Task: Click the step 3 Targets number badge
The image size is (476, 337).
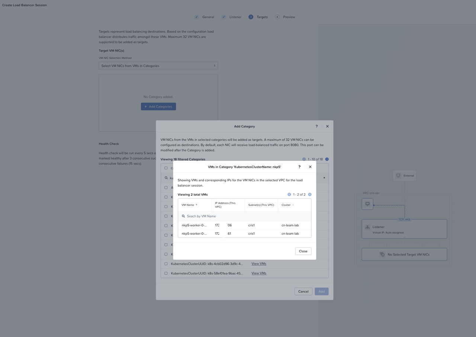Action: coord(251,17)
